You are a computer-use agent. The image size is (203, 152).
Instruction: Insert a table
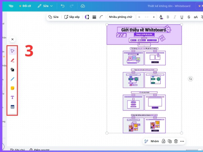(12, 107)
